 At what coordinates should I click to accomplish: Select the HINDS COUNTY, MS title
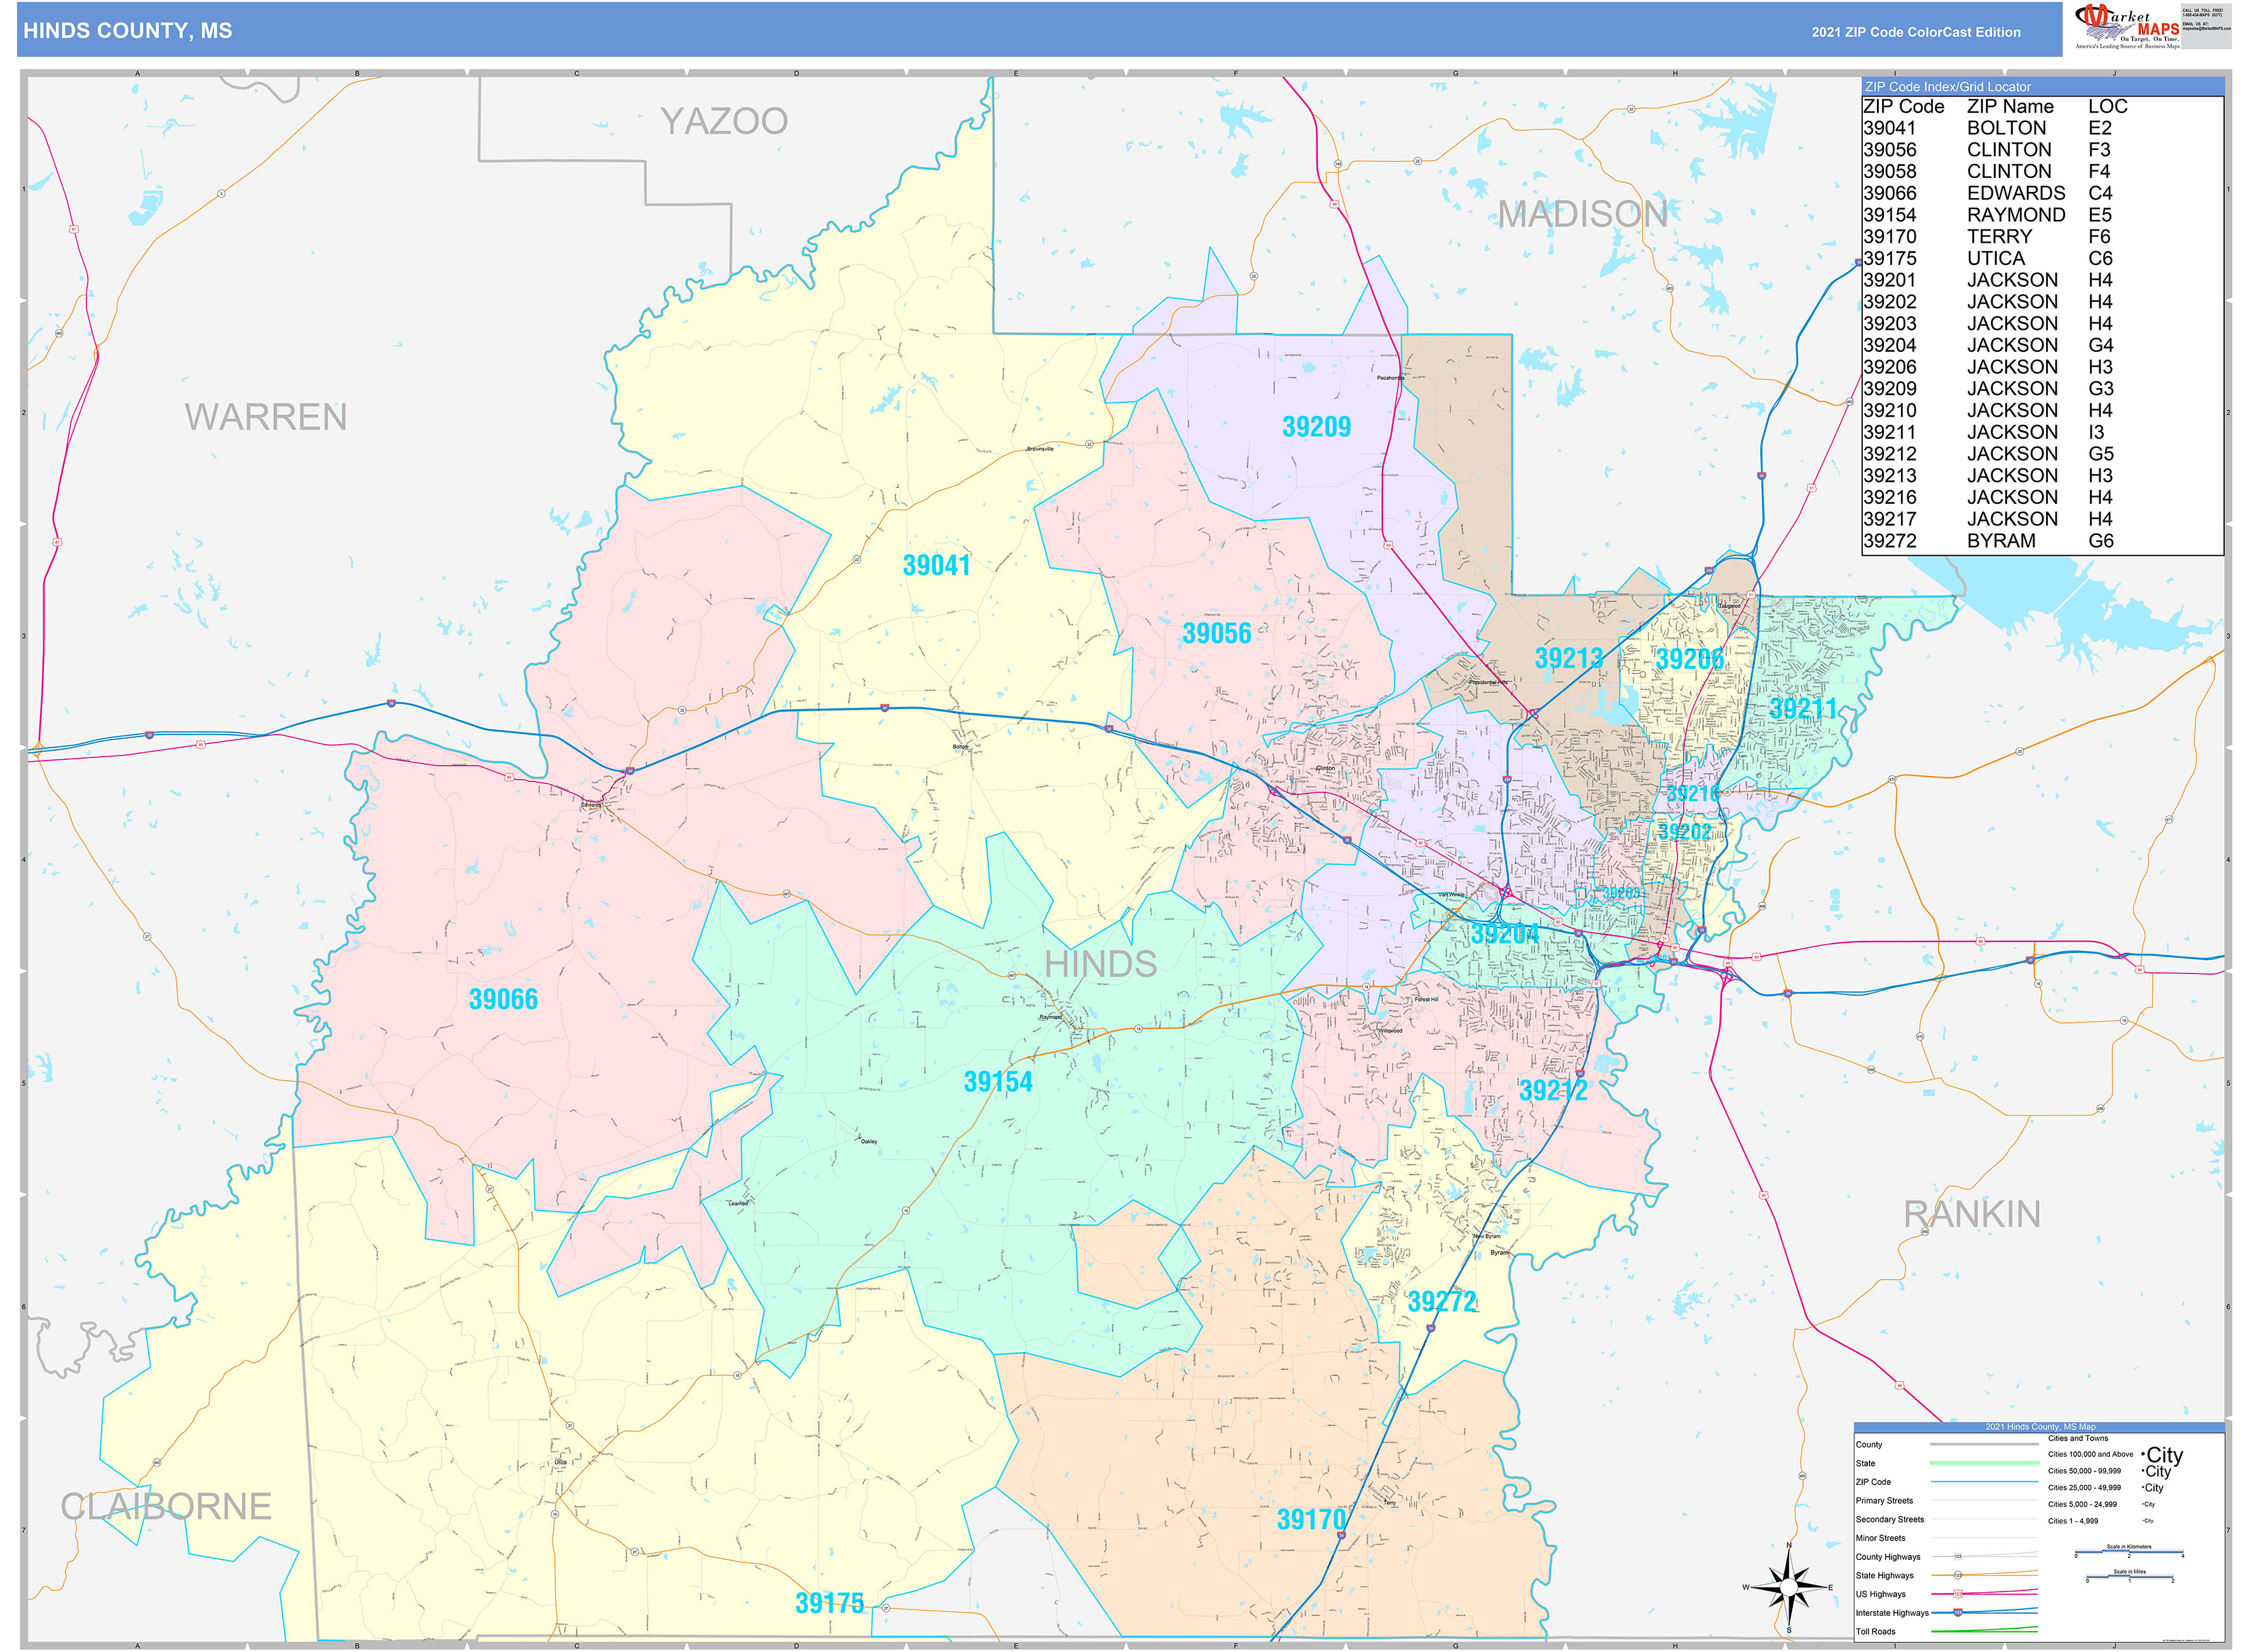tap(128, 31)
